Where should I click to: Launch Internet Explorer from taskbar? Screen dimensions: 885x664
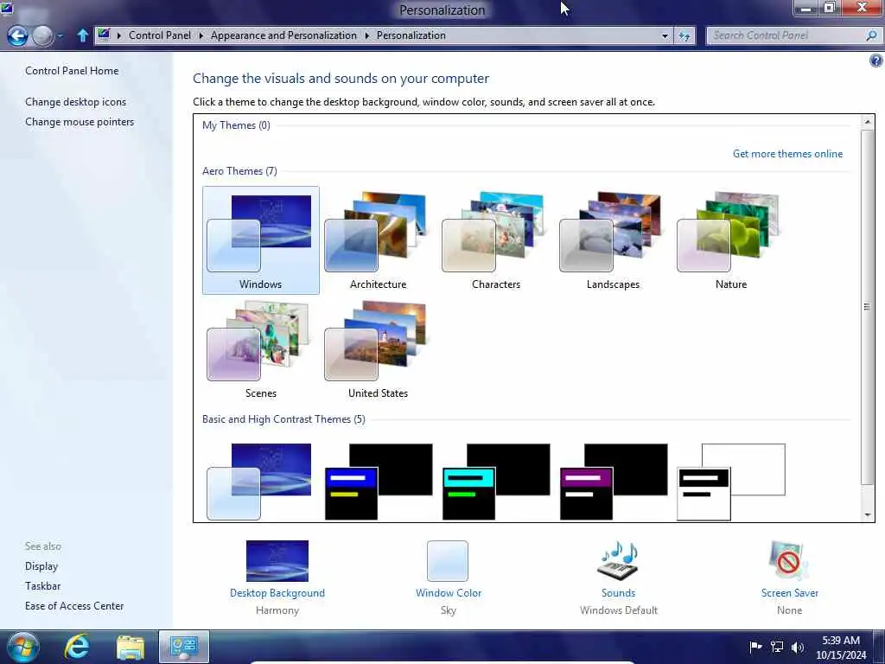pos(76,647)
